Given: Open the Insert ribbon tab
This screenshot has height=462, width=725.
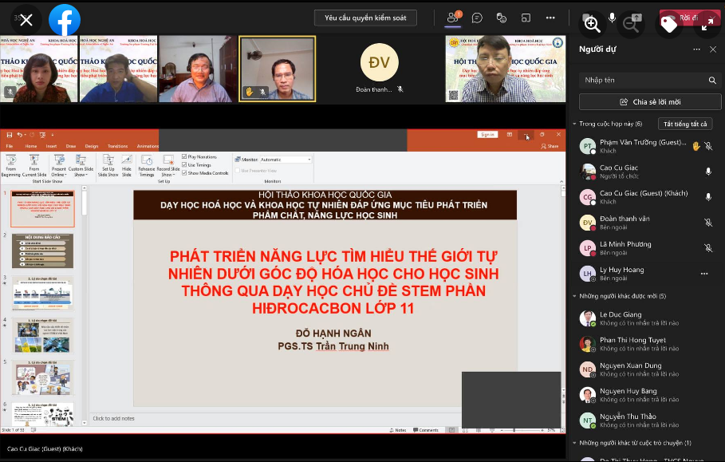Looking at the screenshot, I should [x=51, y=146].
